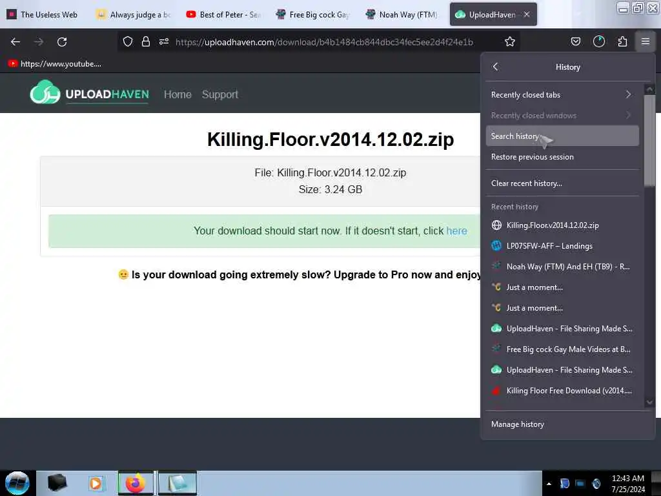The height and width of the screenshot is (496, 661).
Task: Click the Support link on UploadHaven
Action: [x=219, y=94]
